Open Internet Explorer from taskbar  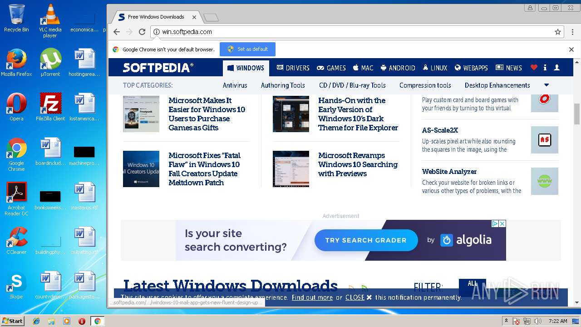click(x=36, y=321)
